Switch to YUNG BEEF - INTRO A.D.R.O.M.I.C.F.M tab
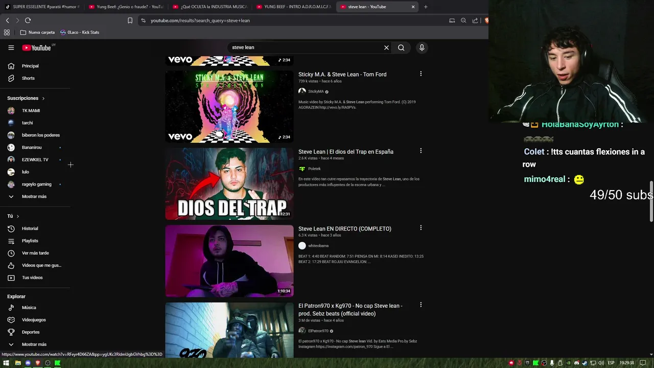 293,7
